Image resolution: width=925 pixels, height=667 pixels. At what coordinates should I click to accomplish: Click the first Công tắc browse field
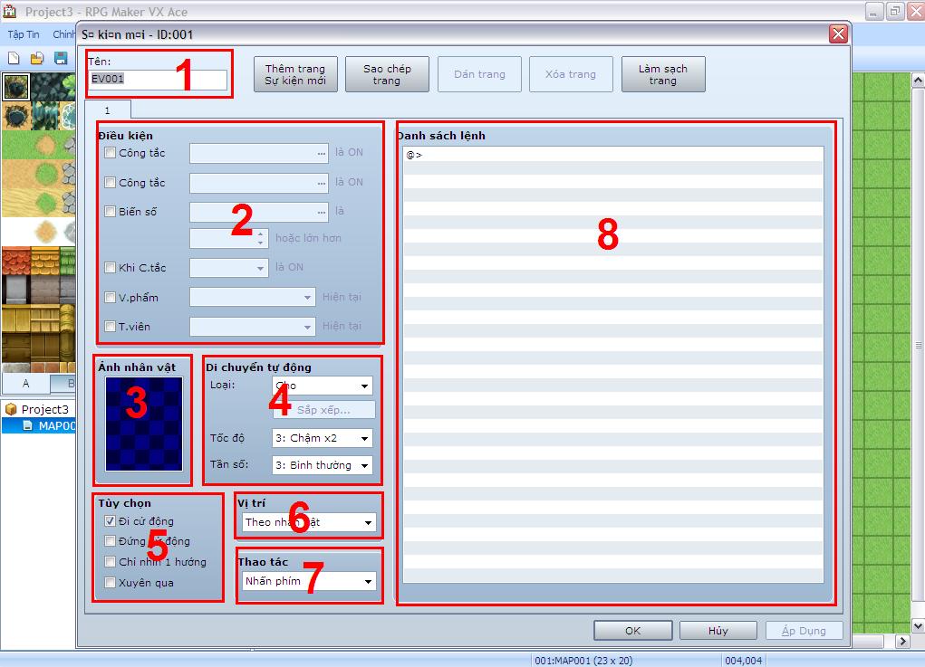click(x=259, y=153)
